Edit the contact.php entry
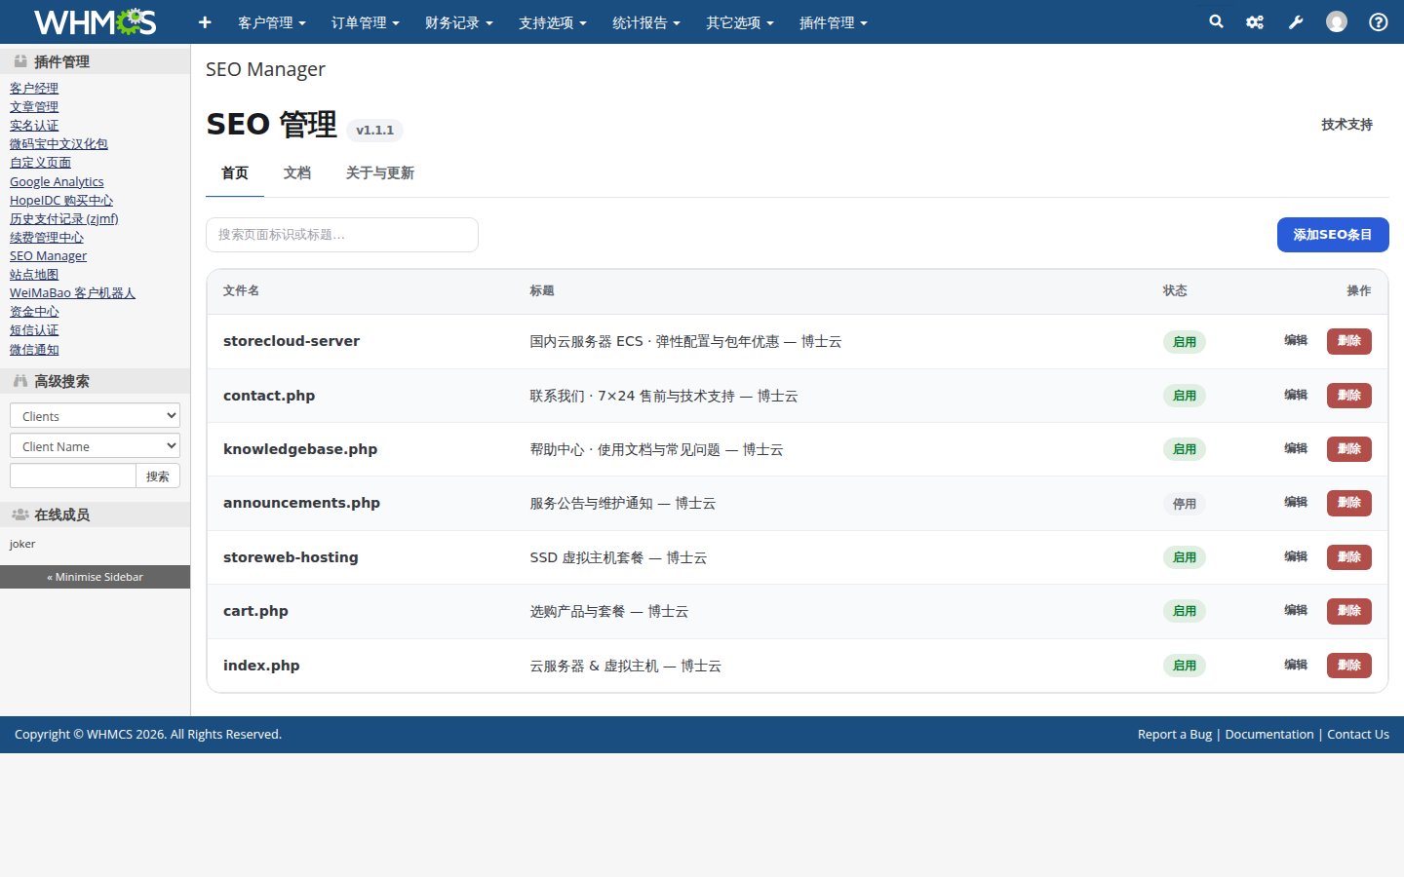 [x=1296, y=395]
